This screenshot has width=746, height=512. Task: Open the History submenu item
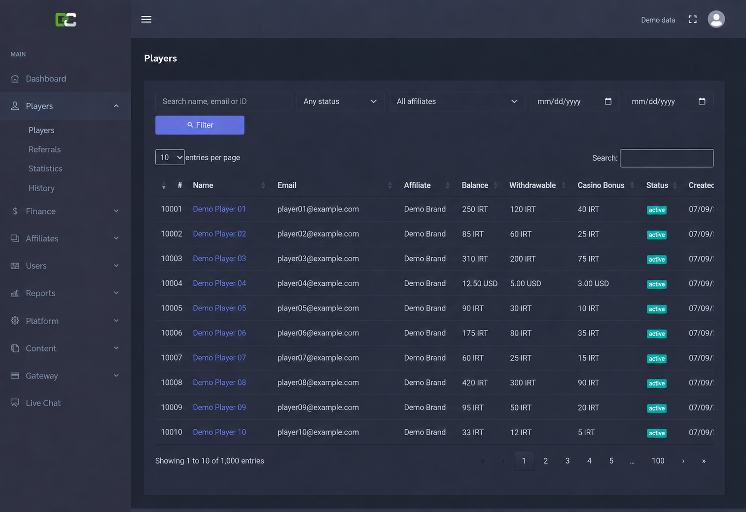click(x=41, y=188)
